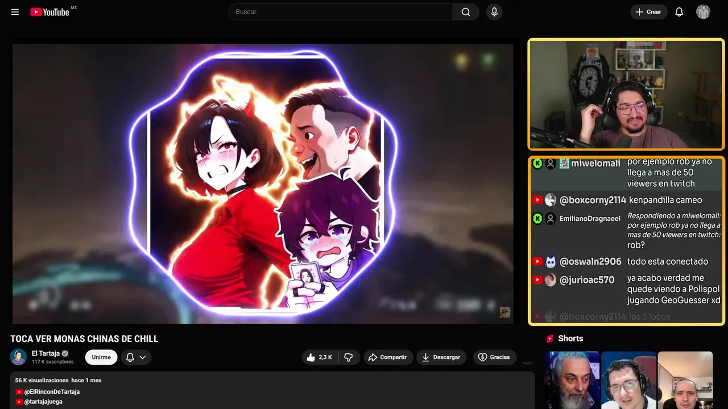This screenshot has height=409, width=728.
Task: Like the video with thumbs up
Action: 319,357
